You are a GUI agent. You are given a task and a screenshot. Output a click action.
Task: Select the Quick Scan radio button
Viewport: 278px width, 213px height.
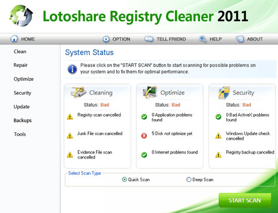(125, 180)
